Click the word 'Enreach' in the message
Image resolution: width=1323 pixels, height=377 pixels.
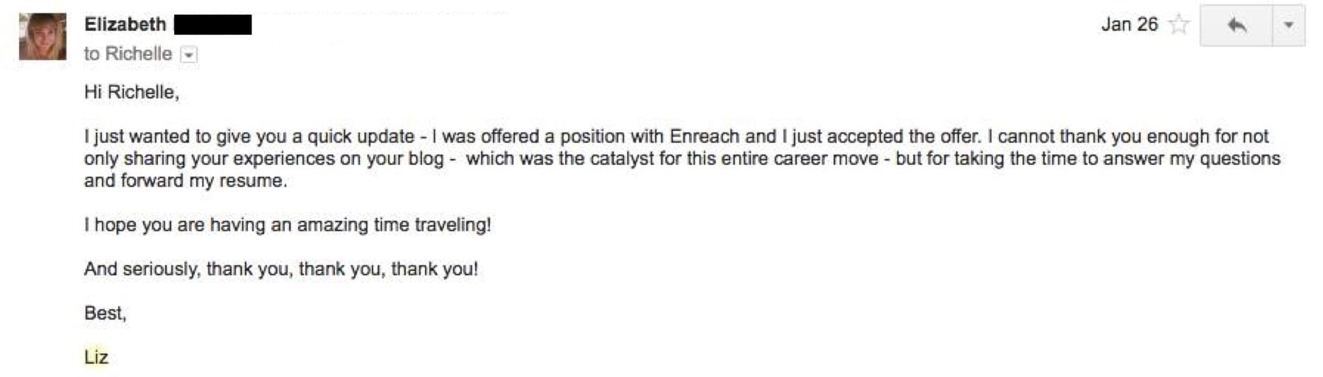tap(705, 136)
